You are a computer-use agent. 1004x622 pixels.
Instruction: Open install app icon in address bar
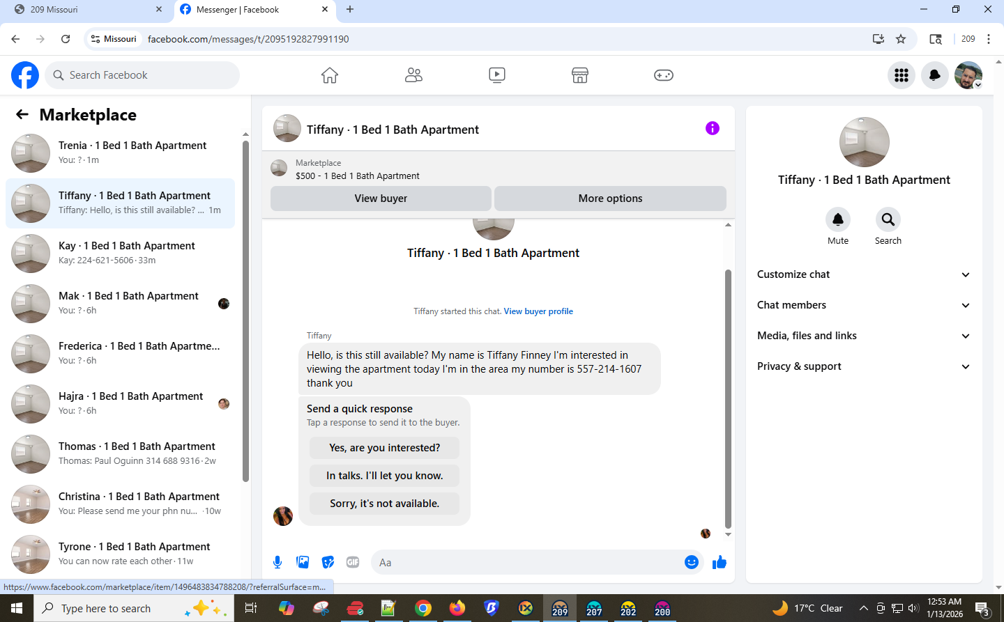pos(878,39)
